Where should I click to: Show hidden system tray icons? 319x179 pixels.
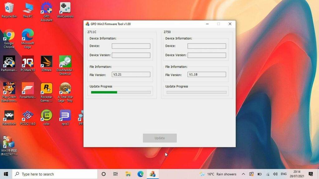[x=243, y=174]
